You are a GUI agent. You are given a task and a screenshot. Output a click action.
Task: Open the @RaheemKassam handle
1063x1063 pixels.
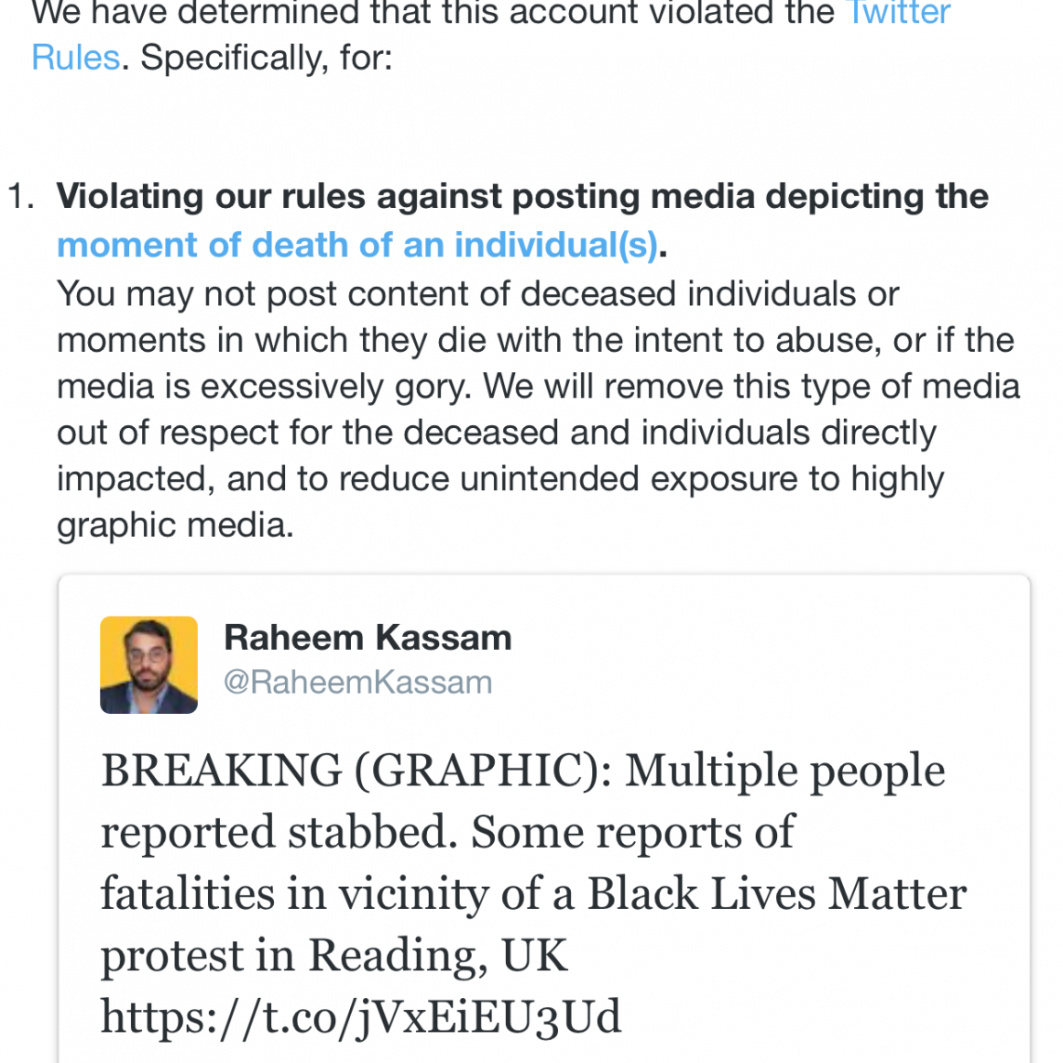[357, 683]
